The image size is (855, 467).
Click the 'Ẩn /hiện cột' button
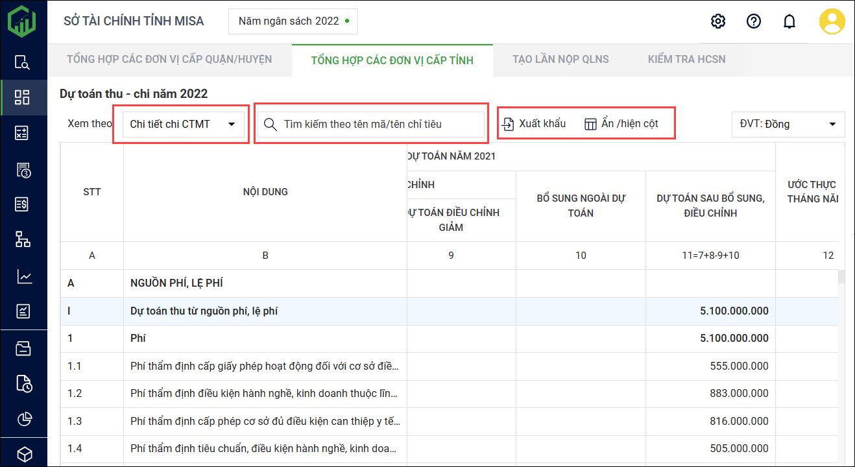pyautogui.click(x=621, y=124)
